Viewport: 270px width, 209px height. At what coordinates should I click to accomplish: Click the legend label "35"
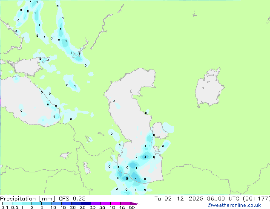click(x=102, y=207)
